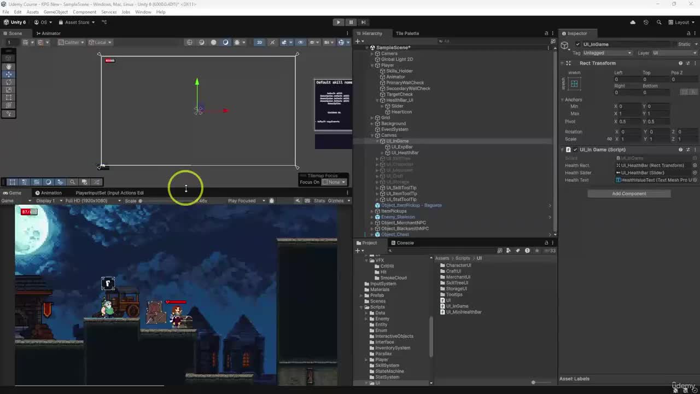Select the Transform tool in Scene toolbar

click(x=9, y=105)
